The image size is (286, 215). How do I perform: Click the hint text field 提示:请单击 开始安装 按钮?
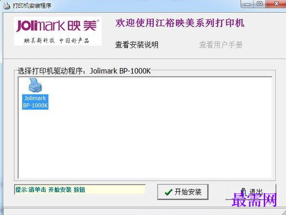[80, 190]
